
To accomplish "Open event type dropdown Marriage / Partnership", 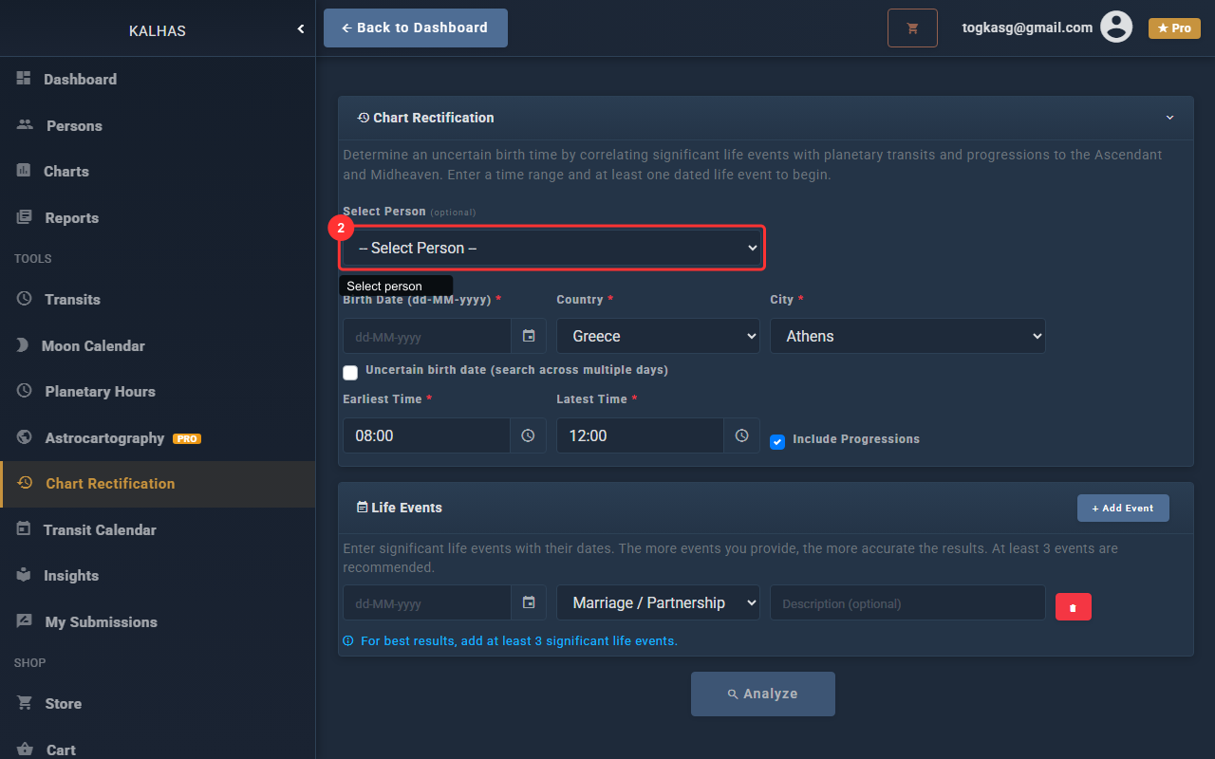I will coord(658,602).
